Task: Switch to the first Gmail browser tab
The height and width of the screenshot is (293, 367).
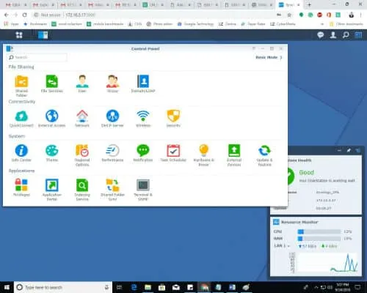Action: 16,4
